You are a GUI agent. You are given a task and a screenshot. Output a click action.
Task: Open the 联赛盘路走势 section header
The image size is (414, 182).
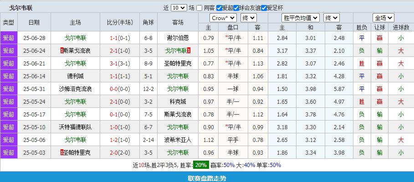point(207,178)
